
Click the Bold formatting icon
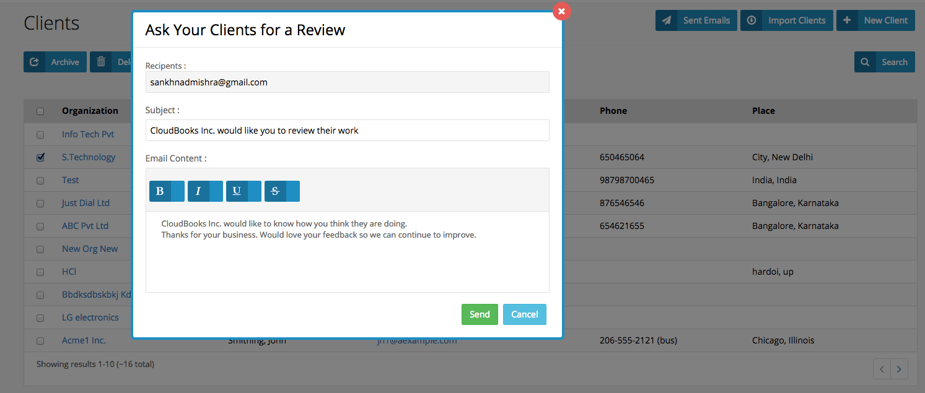coord(160,191)
